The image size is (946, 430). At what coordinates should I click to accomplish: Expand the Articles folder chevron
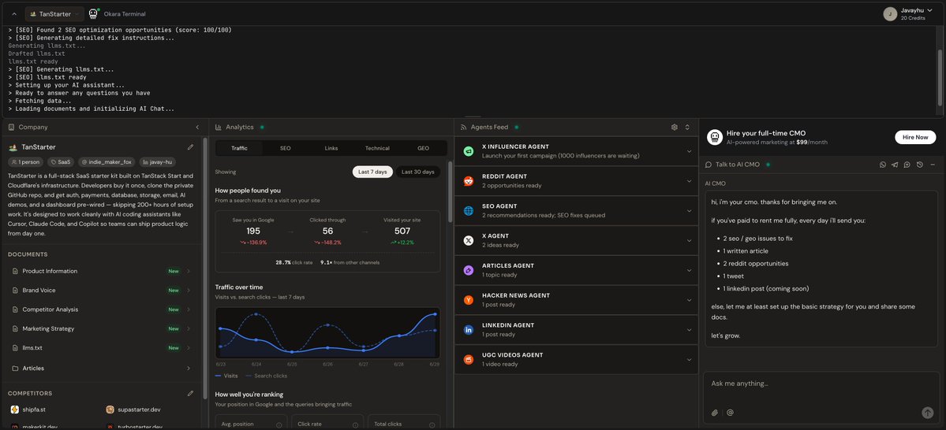189,368
